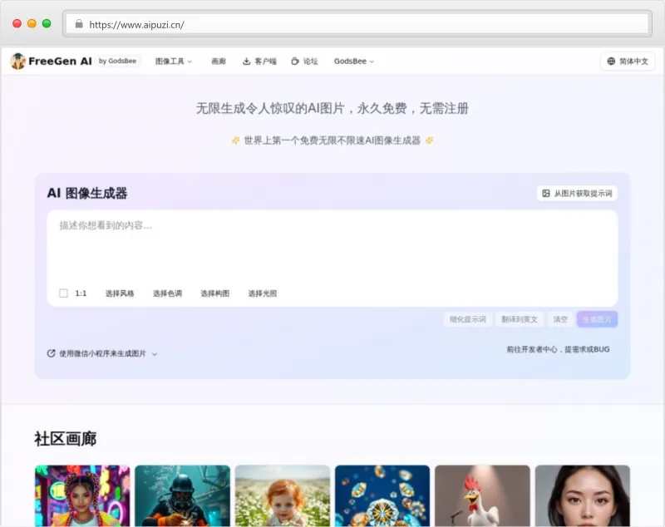Image resolution: width=665 pixels, height=527 pixels.
Task: Click the image icon in 从图片获取提示词
Action: pyautogui.click(x=546, y=194)
